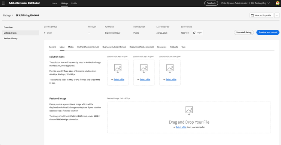Click the Drag and Drop Your File text
Viewport: 281px width, 145px height.
coord(189,122)
